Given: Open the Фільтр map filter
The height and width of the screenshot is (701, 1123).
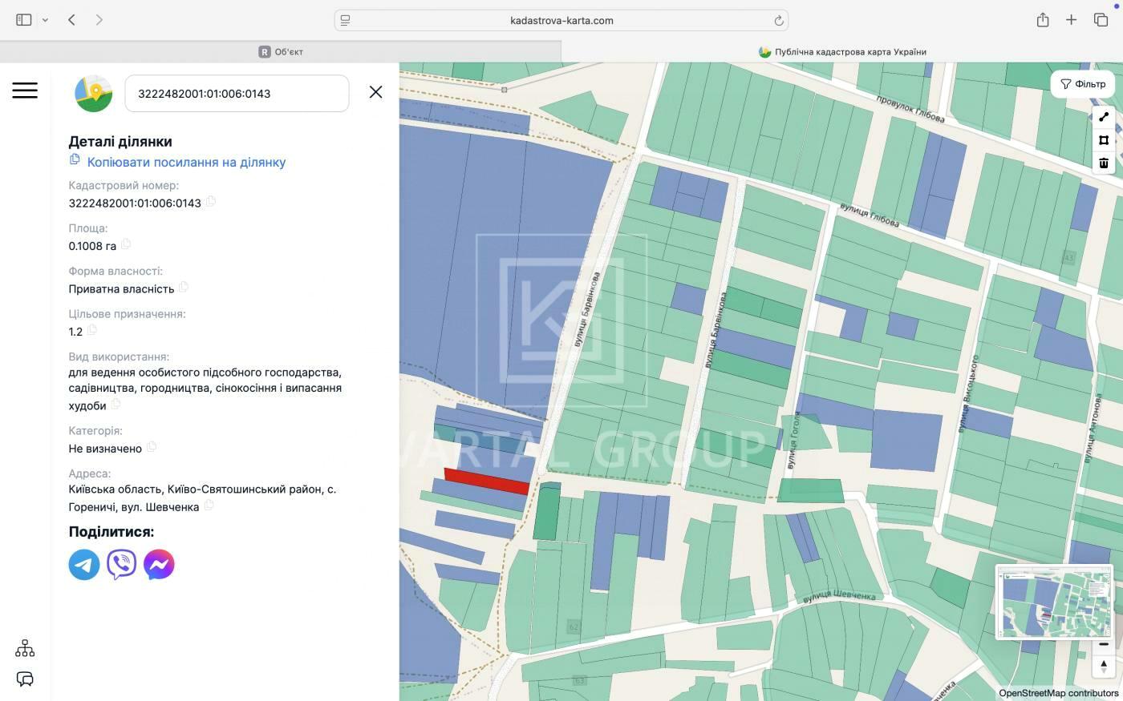Looking at the screenshot, I should point(1083,84).
